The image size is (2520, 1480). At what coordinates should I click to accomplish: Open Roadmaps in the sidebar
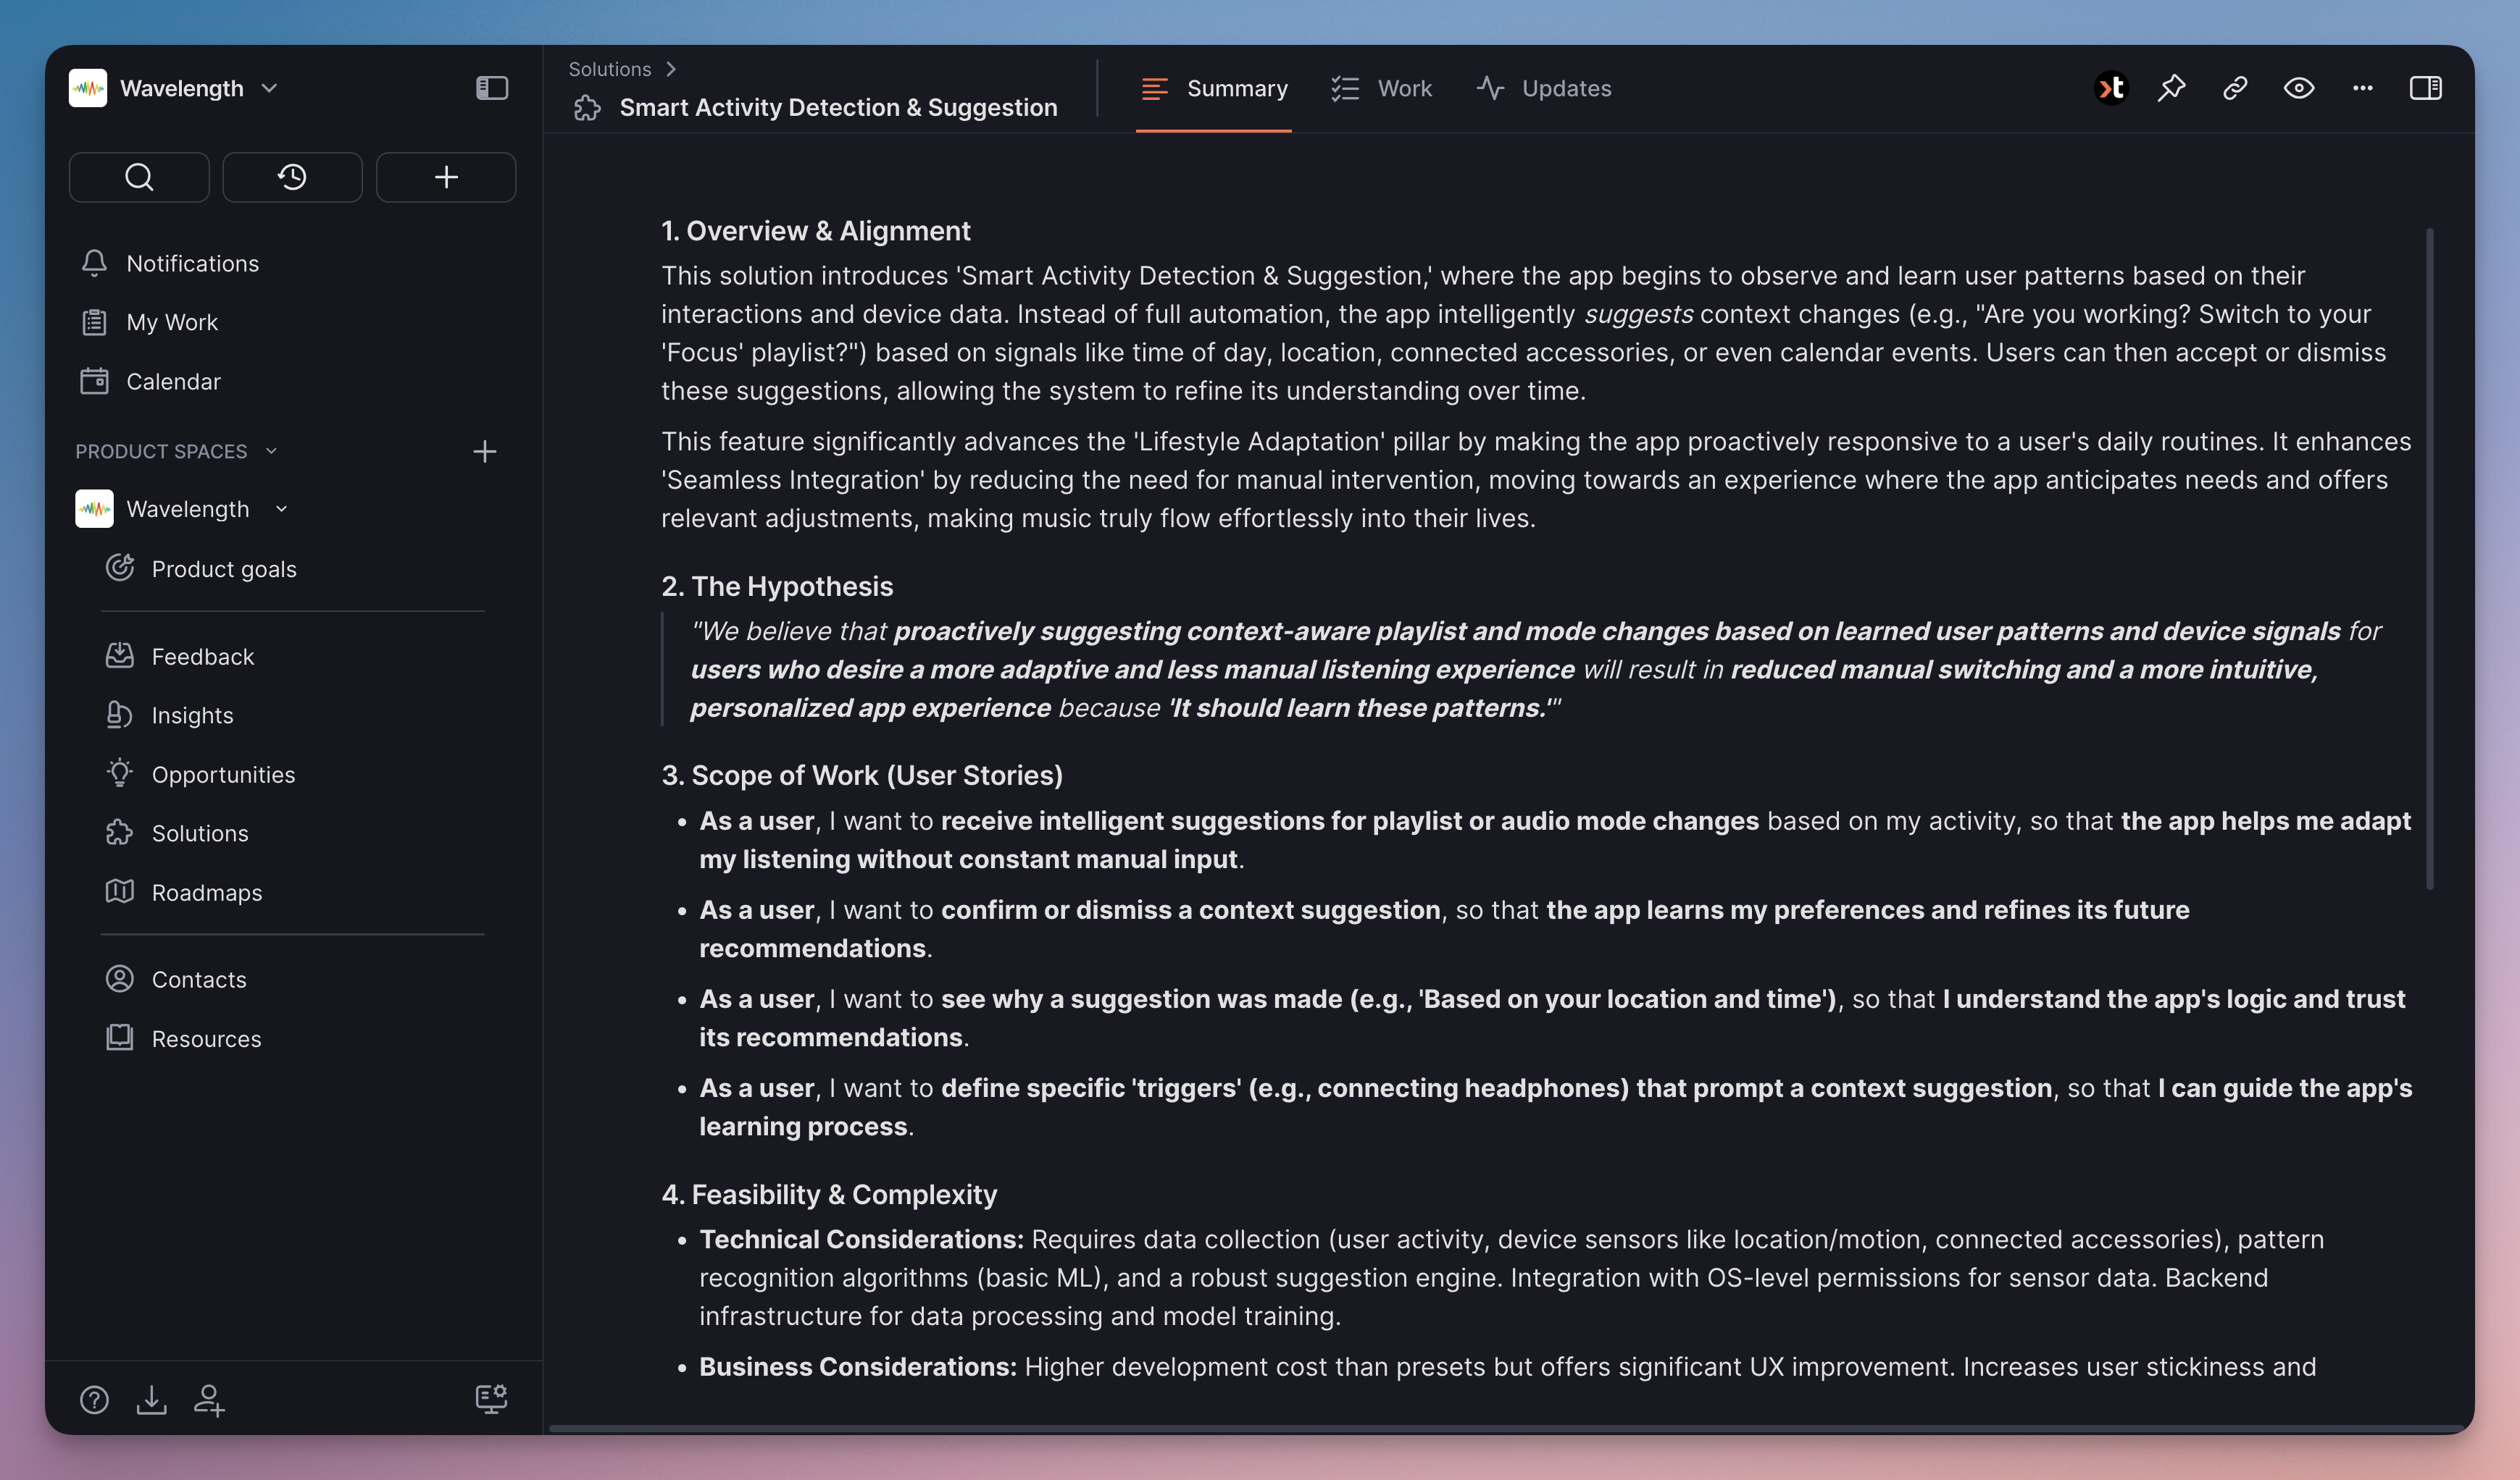(206, 891)
